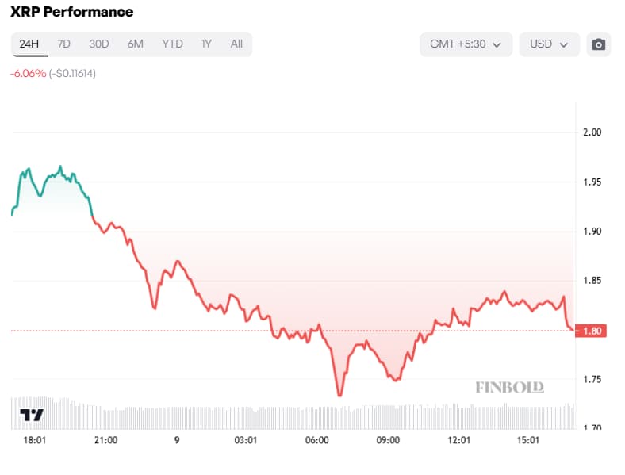
Task: Switch to the 1Y time range
Action: [206, 44]
